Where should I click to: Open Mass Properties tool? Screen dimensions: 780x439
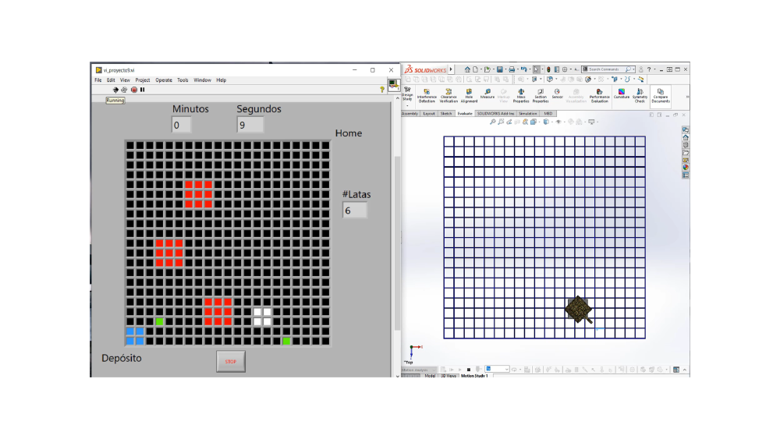521,95
